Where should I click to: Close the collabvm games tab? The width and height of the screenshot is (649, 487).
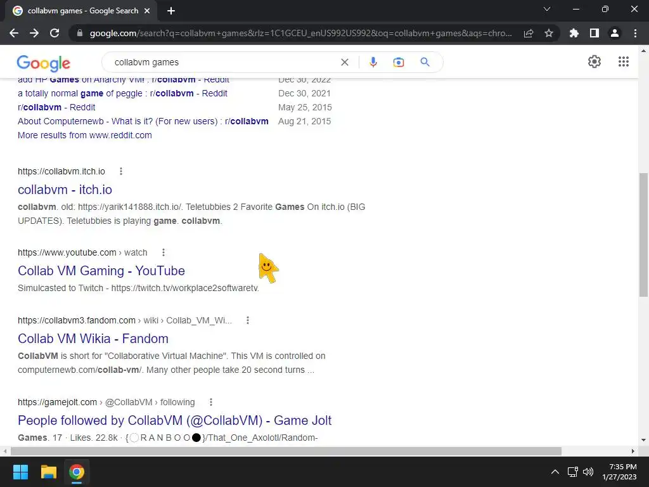pos(147,11)
